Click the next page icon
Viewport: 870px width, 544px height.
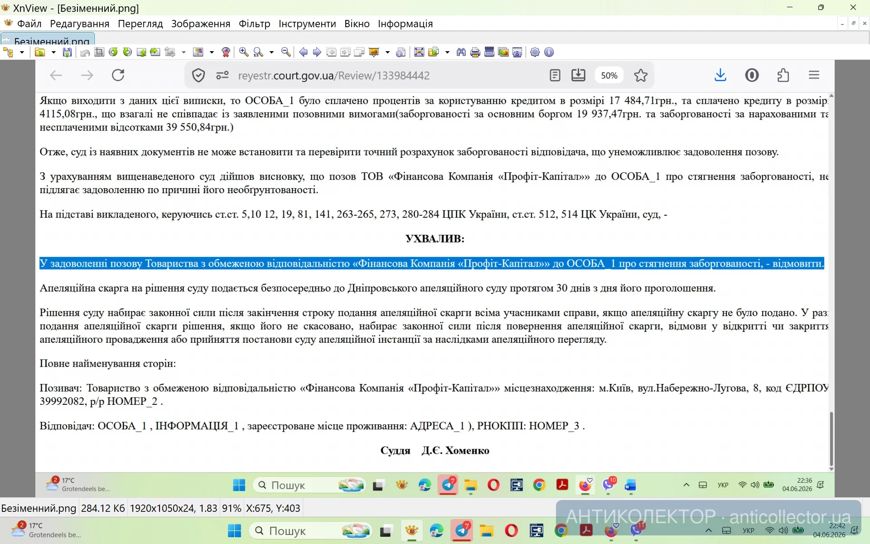(345, 52)
